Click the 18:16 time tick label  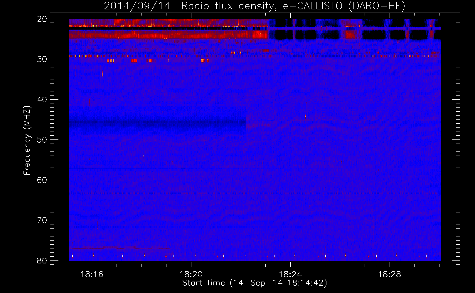92,275
